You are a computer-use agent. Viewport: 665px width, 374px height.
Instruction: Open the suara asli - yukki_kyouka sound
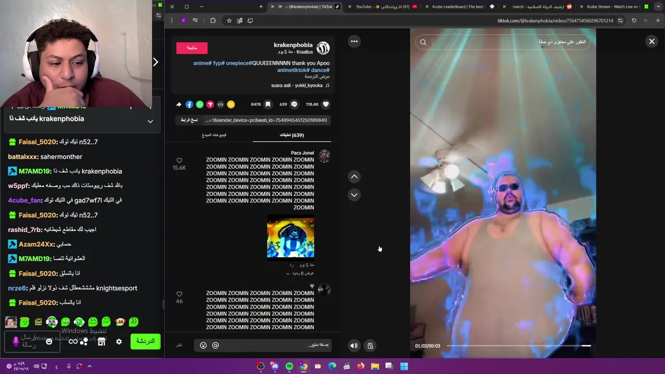pyautogui.click(x=300, y=86)
